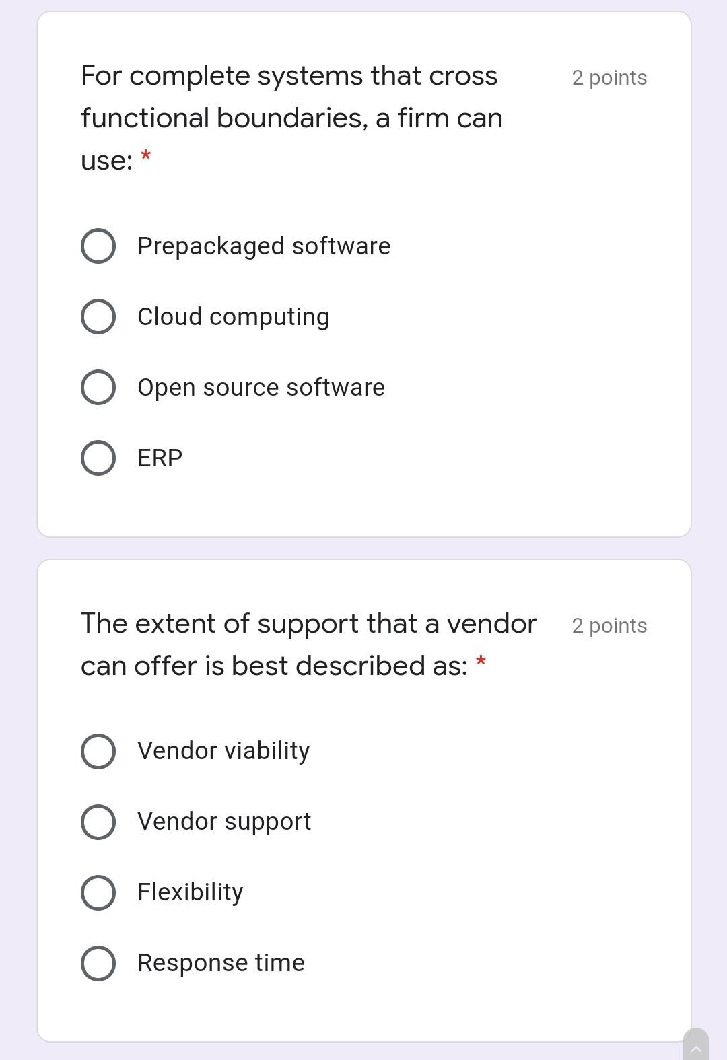Click the Flexibility label text
Image resolution: width=727 pixels, height=1060 pixels.
coord(191,892)
